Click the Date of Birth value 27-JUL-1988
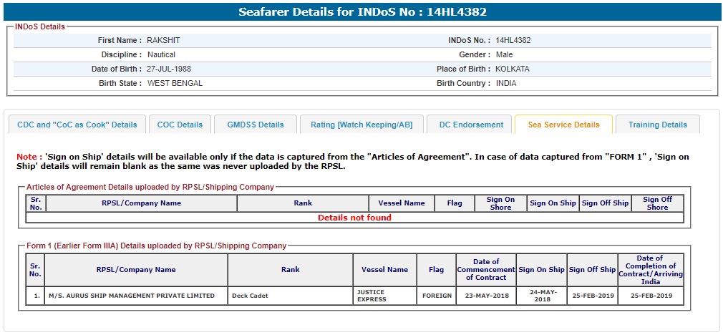The image size is (723, 335). 169,69
